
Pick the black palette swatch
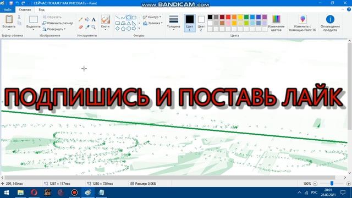tap(210, 17)
